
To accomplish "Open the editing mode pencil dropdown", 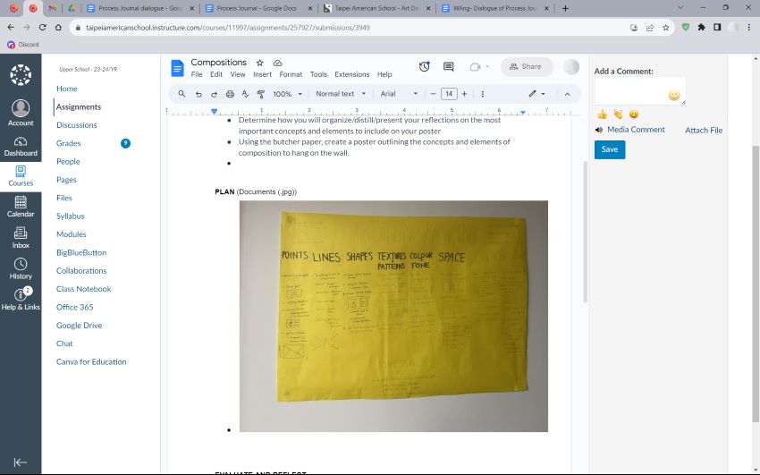I will coord(536,94).
